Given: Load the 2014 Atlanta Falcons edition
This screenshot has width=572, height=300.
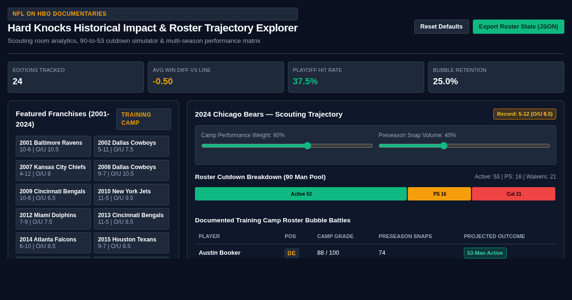Looking at the screenshot, I should click(x=53, y=243).
